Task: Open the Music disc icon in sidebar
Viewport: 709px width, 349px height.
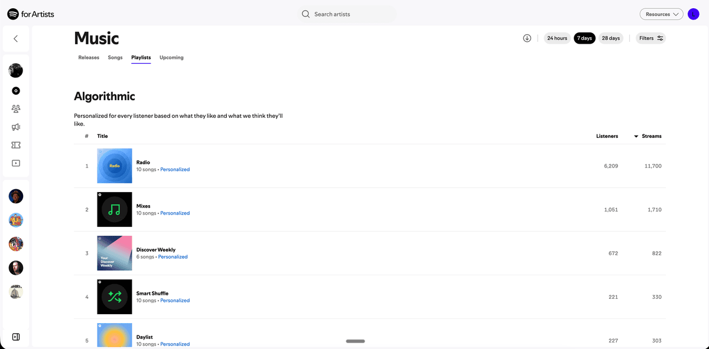Action: [x=16, y=91]
